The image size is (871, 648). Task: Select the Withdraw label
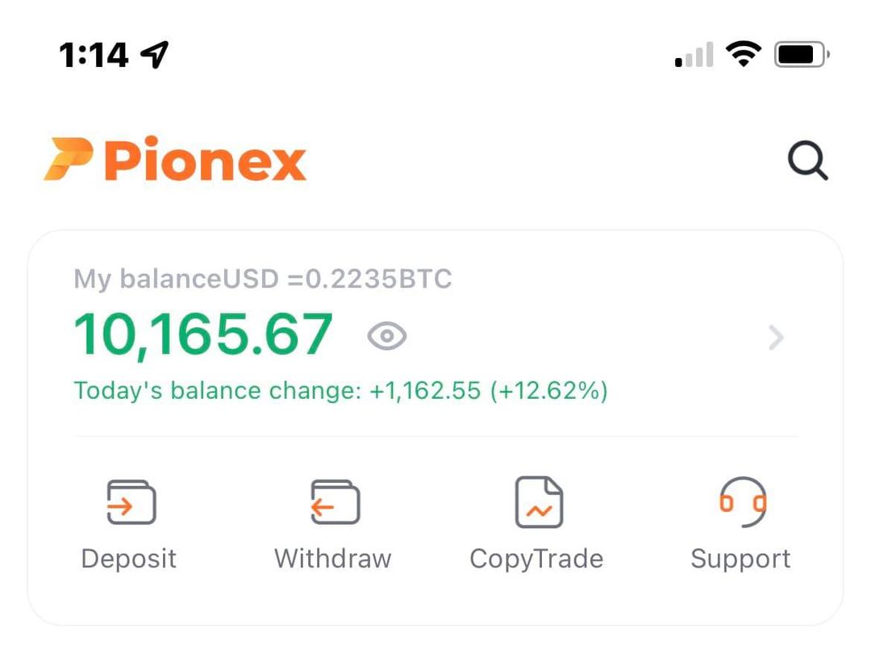click(333, 559)
